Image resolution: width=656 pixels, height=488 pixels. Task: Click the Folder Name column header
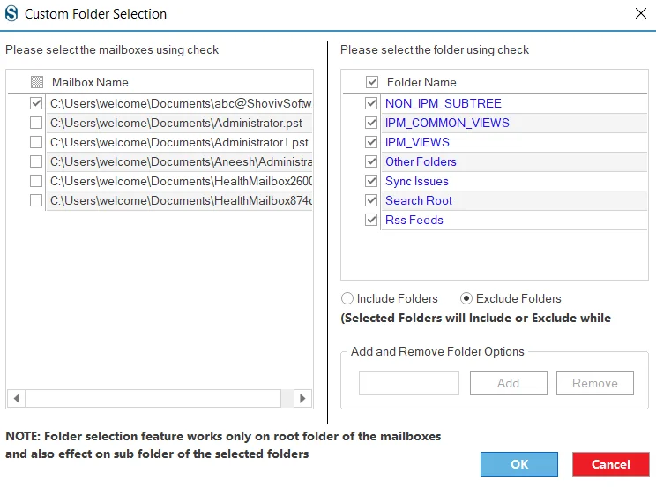click(x=421, y=82)
